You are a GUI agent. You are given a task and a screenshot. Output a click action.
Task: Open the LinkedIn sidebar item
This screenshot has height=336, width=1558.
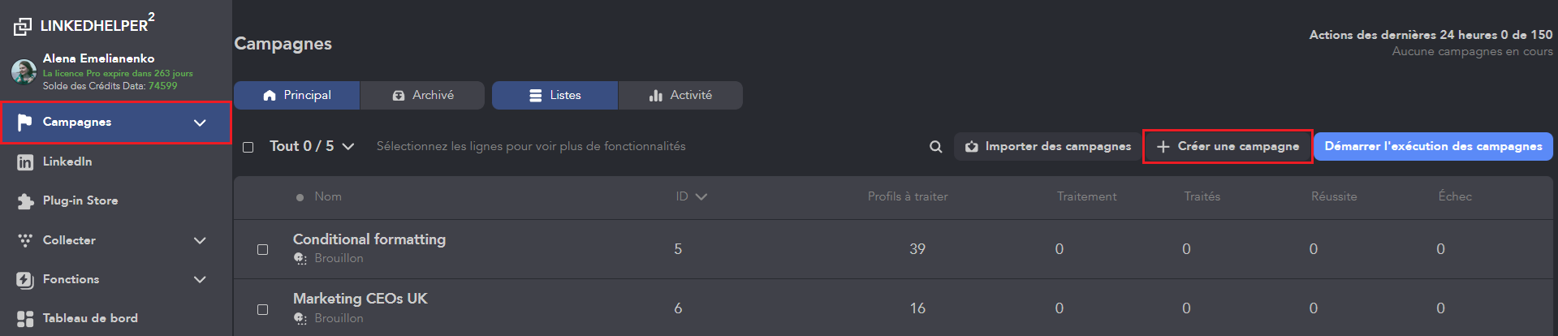[67, 162]
